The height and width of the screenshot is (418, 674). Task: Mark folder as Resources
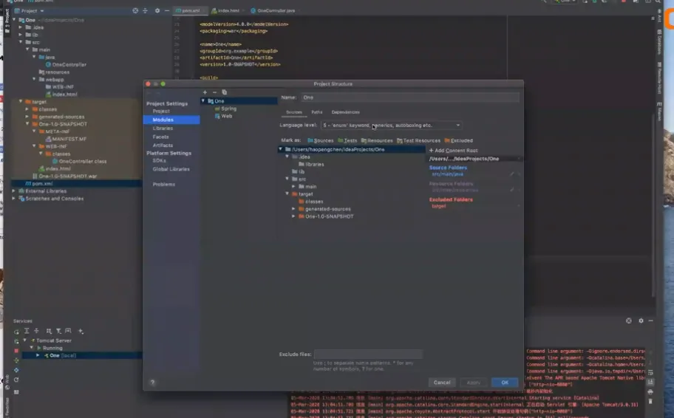377,140
